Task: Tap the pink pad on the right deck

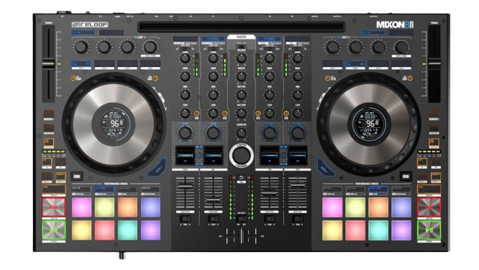Action: [332, 207]
